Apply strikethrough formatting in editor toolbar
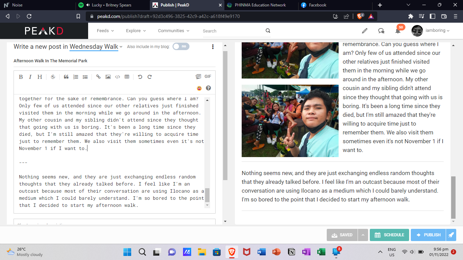 [53, 77]
